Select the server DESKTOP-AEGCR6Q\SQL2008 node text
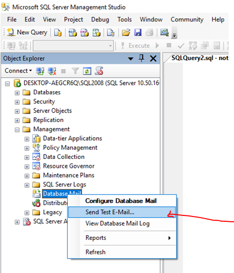 pyautogui.click(x=91, y=83)
